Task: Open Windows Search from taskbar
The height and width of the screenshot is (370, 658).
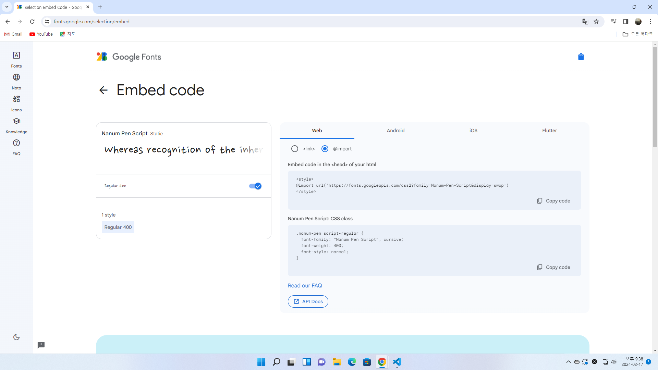Action: click(276, 362)
